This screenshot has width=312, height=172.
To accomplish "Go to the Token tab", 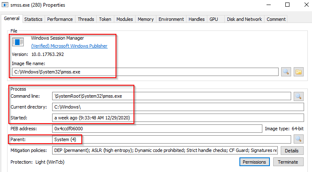I will (x=105, y=19).
